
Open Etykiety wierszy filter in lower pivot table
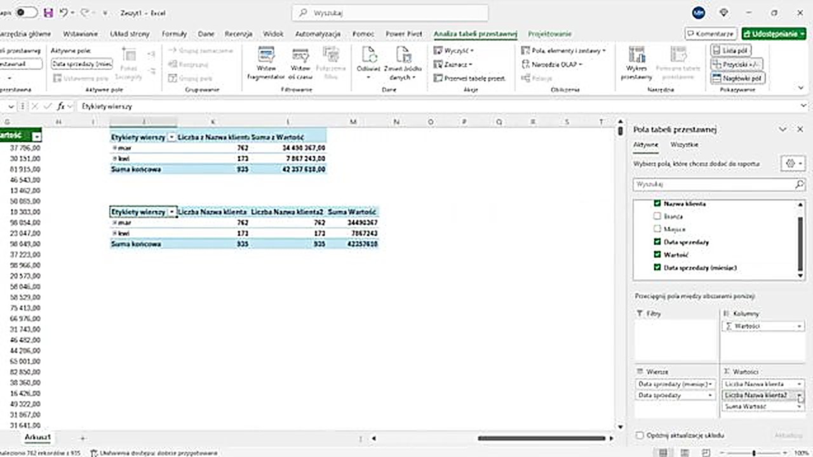[171, 212]
